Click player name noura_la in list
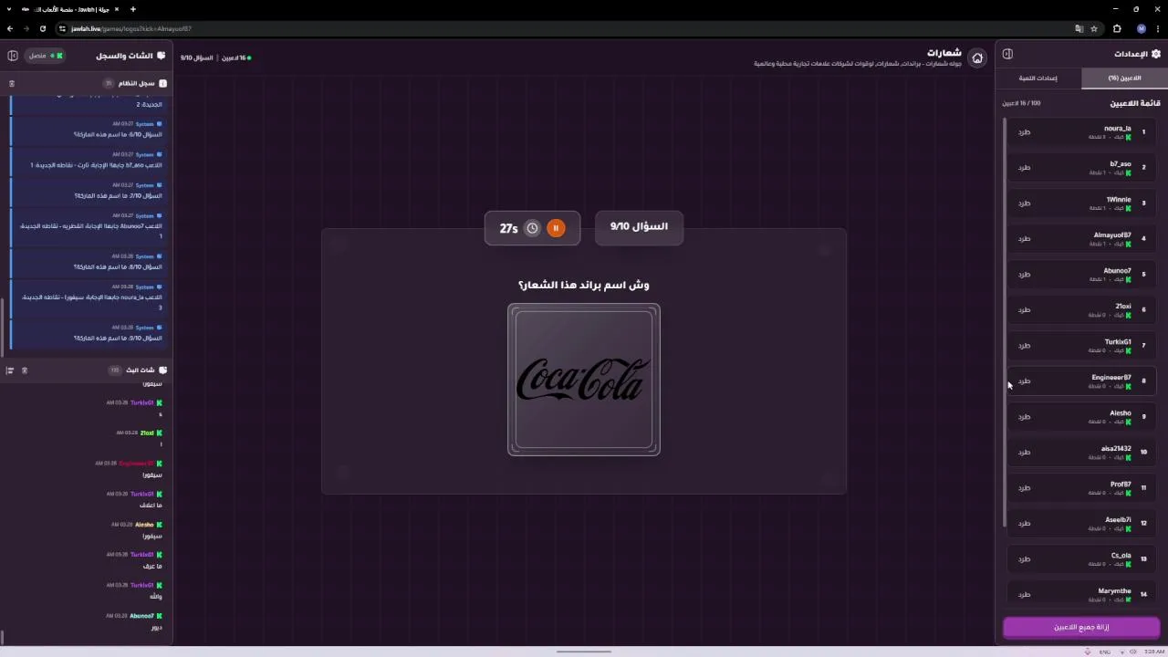 (x=1117, y=129)
